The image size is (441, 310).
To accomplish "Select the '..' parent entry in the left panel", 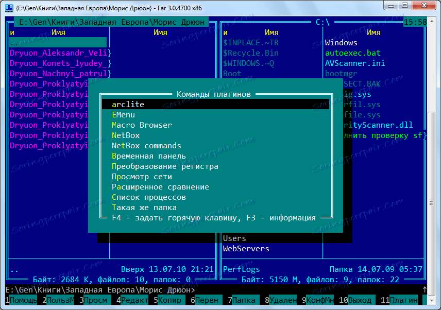I will click(58, 43).
